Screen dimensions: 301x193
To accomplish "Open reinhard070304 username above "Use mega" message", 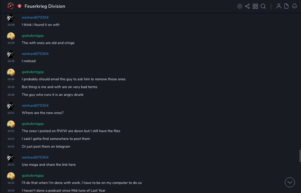I will tap(35, 158).
